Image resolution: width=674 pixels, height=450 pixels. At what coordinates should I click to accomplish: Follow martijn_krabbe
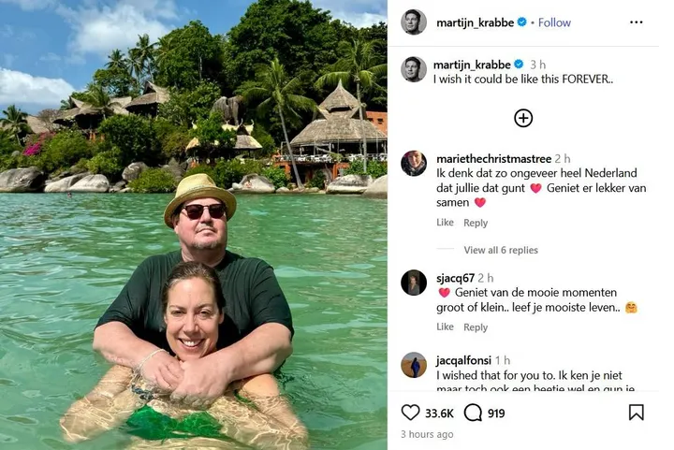(x=554, y=22)
